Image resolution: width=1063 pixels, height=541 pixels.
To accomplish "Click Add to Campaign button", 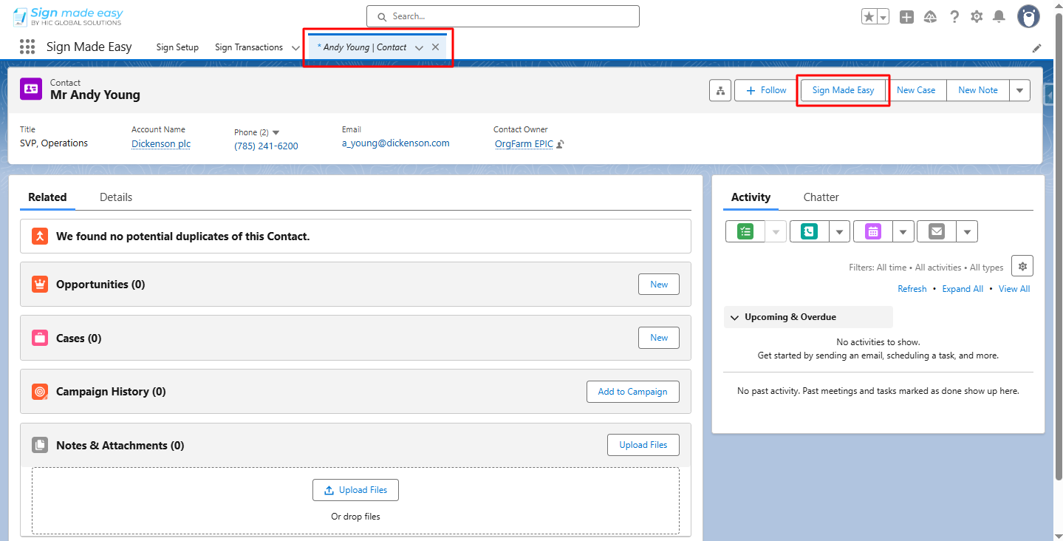I will [x=633, y=392].
